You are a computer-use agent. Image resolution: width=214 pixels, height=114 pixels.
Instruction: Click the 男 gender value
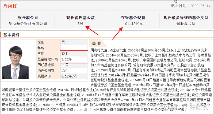[63, 42]
